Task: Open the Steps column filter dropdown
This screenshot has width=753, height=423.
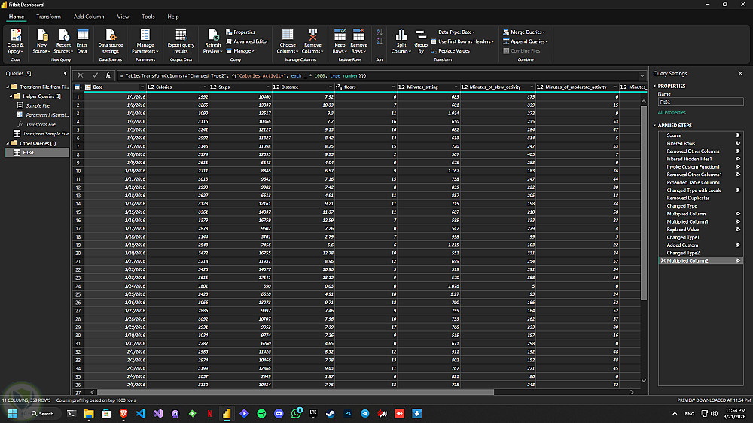Action: pos(267,87)
